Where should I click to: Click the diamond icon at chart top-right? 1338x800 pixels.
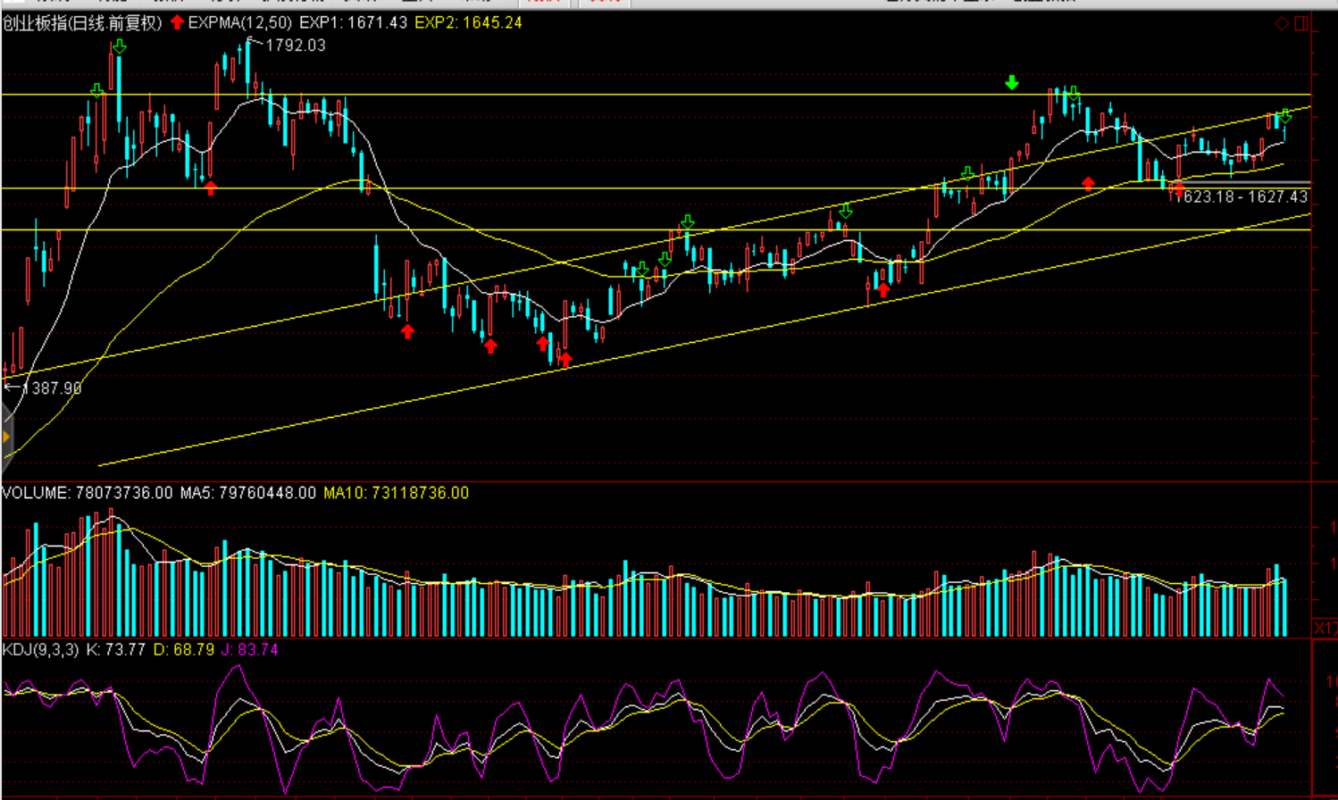click(1282, 23)
